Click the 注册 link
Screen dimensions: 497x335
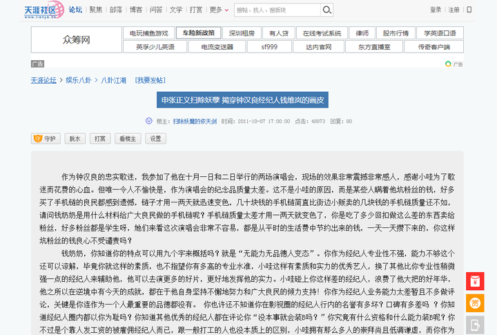(x=454, y=10)
